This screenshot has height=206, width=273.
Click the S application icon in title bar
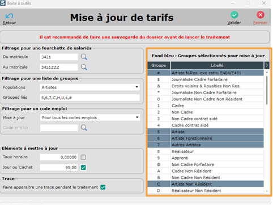[3, 3]
